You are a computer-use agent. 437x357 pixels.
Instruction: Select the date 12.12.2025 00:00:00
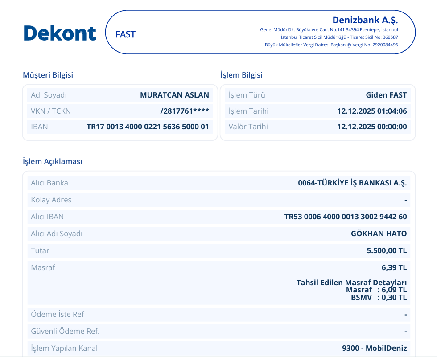click(x=372, y=127)
